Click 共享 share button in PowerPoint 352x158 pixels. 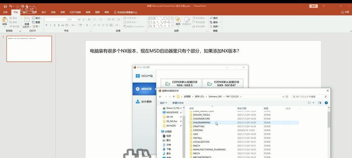click(345, 12)
